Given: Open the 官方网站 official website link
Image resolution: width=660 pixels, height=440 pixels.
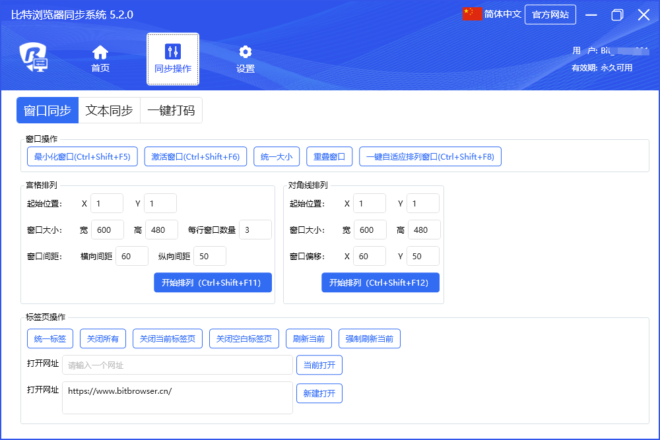Looking at the screenshot, I should [550, 15].
